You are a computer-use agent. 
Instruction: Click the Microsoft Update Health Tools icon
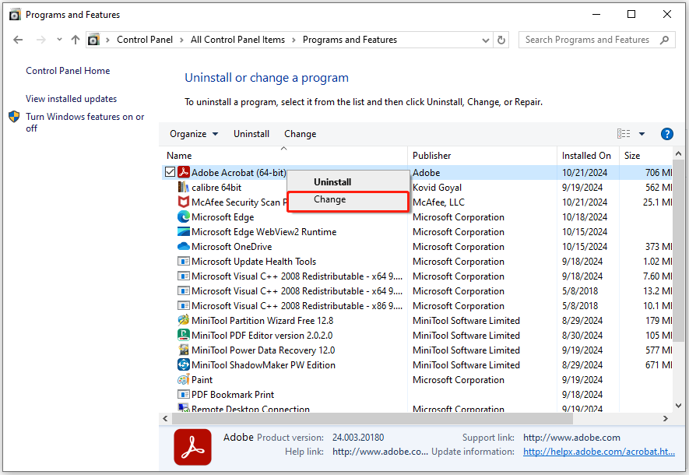(x=184, y=262)
